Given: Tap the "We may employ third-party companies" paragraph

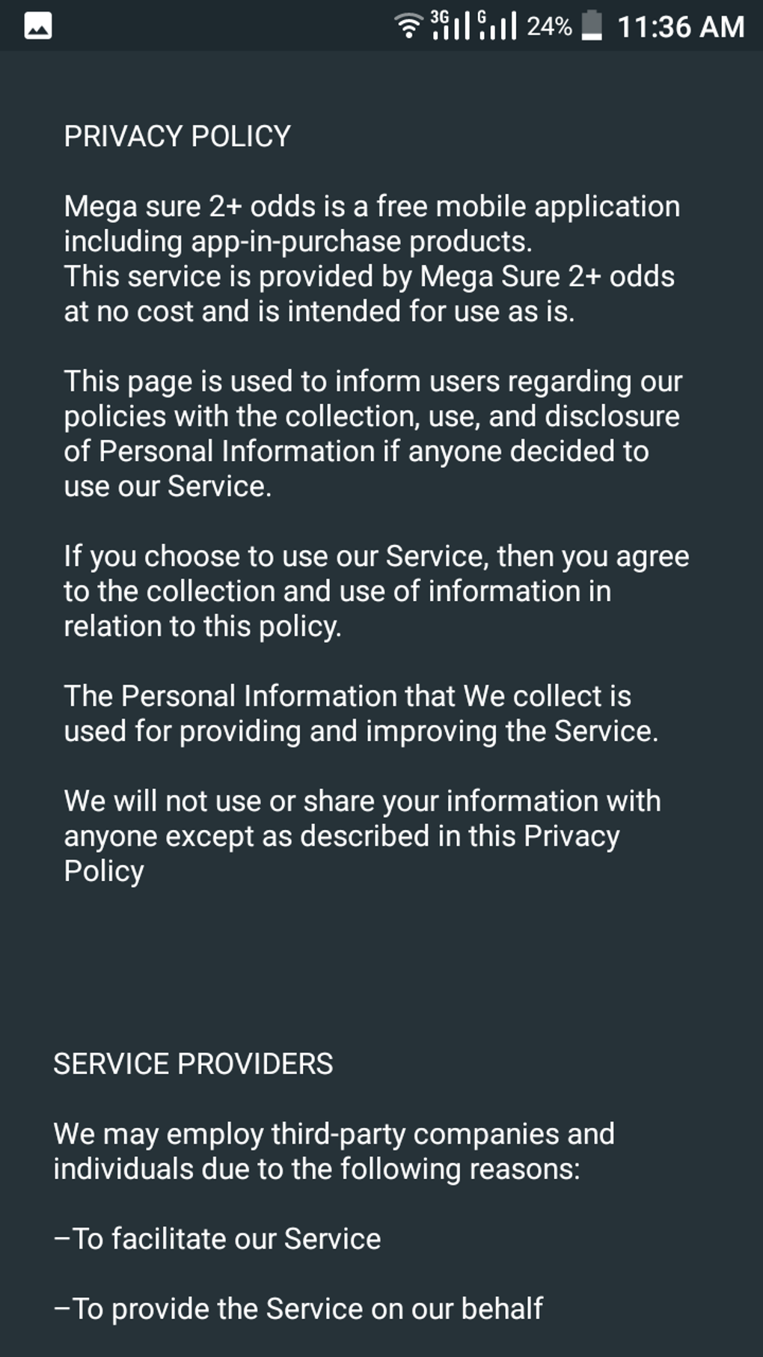Looking at the screenshot, I should pos(334,1151).
